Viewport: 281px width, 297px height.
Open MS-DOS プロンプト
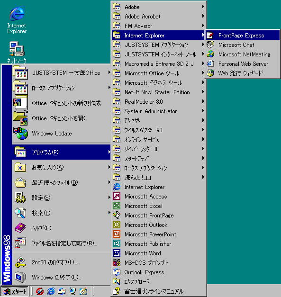[159, 262]
